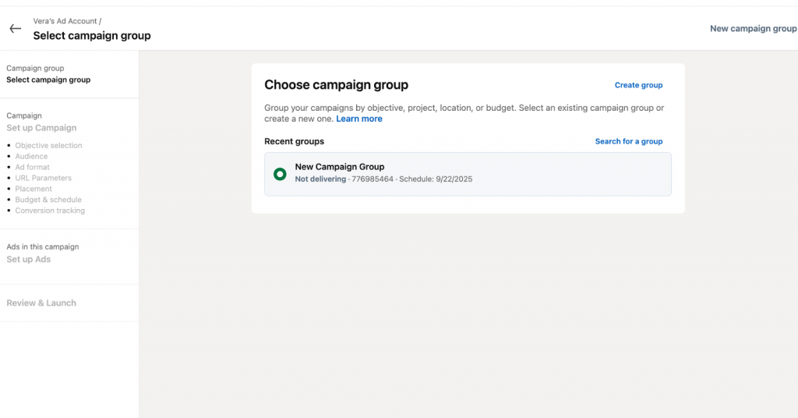This screenshot has height=418, width=798.
Task: Go to Placement in sidebar list
Action: [x=34, y=189]
